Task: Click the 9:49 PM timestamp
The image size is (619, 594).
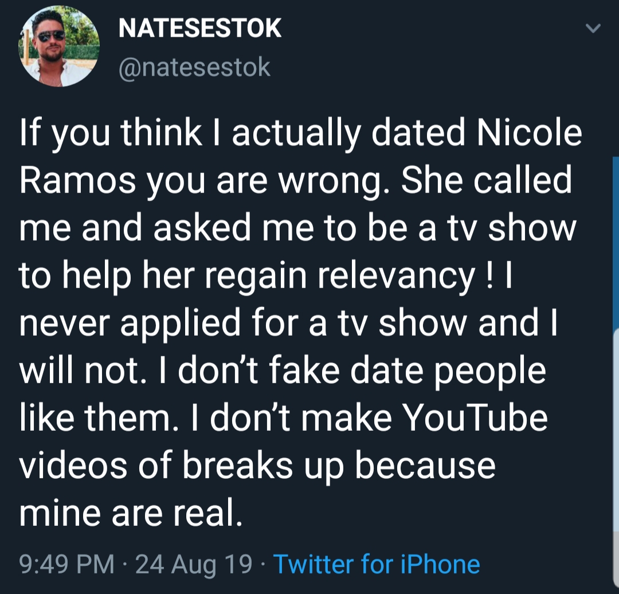Action: click(x=66, y=564)
